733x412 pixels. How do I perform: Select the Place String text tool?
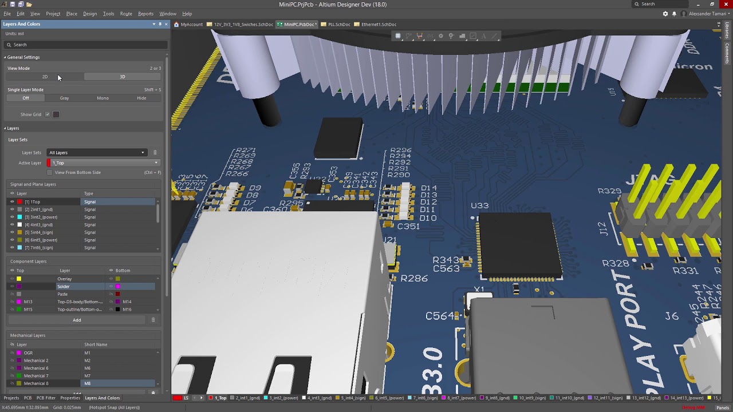(484, 36)
